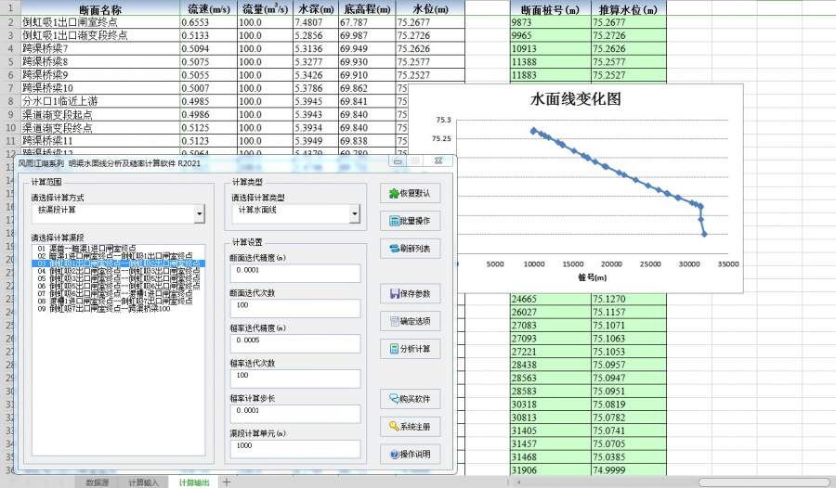Click the 购买软件 purchase software button
Viewport: 836px width, 488px height.
point(410,400)
